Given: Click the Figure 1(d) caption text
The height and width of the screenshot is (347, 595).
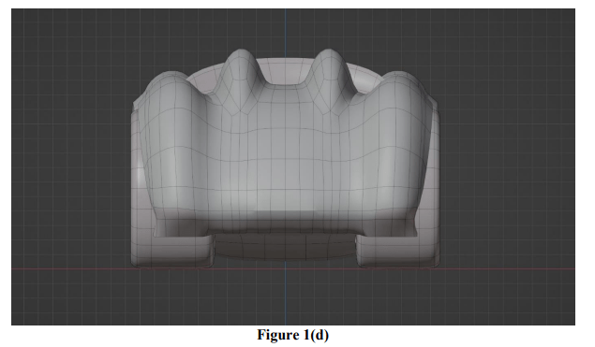Looking at the screenshot, I should [x=292, y=335].
